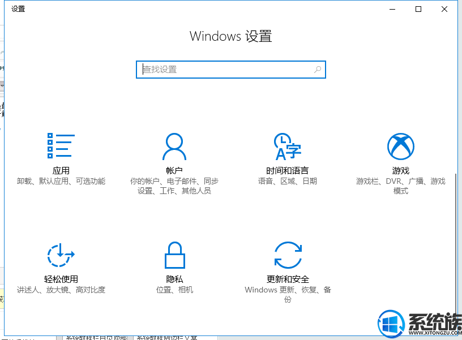Click description 游戏栏、DVR、广播、游戏模式
Viewport: 462px width, 340px height.
[401, 186]
